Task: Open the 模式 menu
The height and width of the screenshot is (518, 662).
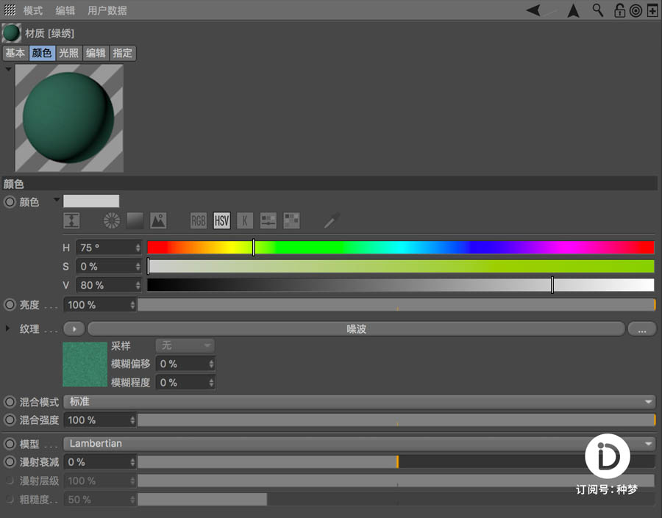Action: 32,10
